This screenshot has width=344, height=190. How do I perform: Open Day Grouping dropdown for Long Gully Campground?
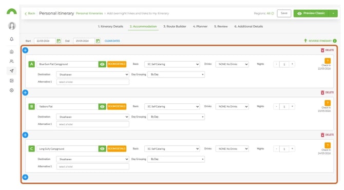click(176, 159)
